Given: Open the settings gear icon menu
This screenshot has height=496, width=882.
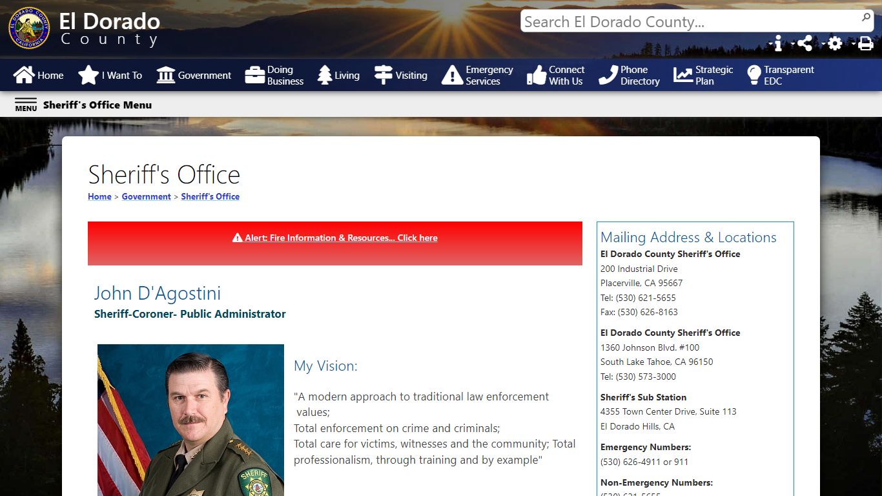Looking at the screenshot, I should [x=835, y=43].
